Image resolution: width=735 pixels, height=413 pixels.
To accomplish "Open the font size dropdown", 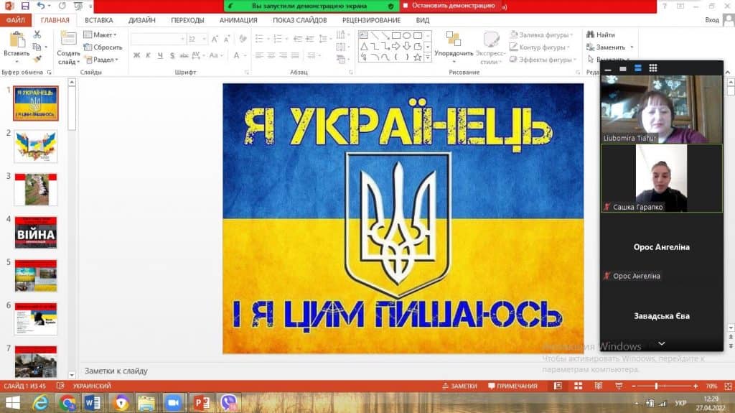I will (205, 39).
